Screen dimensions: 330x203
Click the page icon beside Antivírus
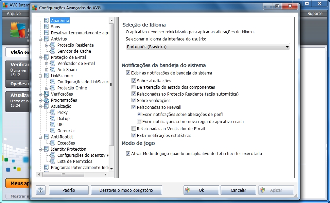pos(46,39)
